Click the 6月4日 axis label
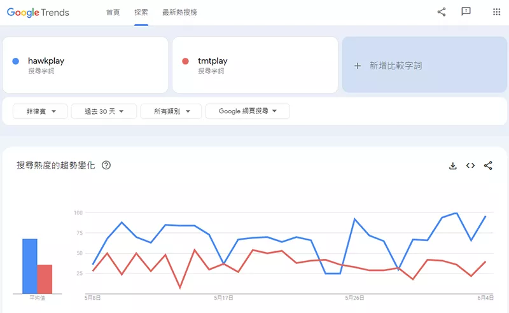 tap(485, 298)
